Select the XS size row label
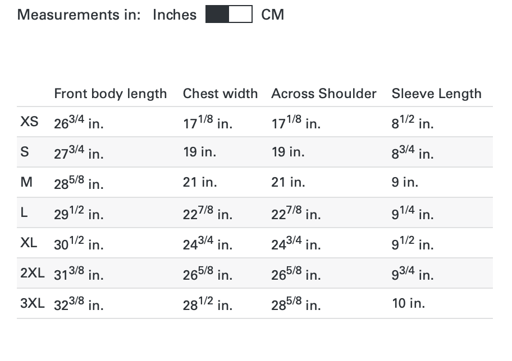The image size is (512, 361). coord(29,122)
